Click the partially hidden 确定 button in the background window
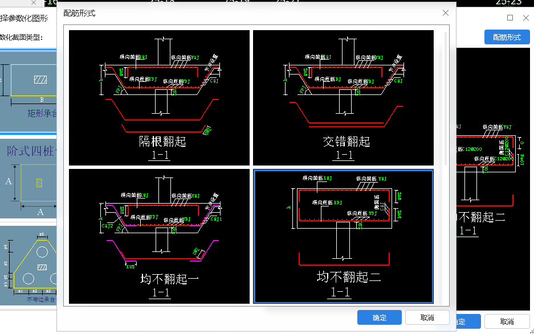This screenshot has width=534, height=335. point(468,321)
